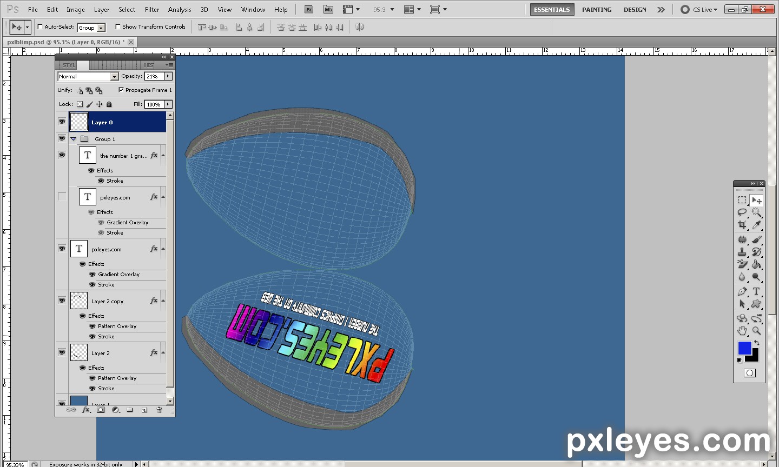Hide the Layer 2 copy layer
Image resolution: width=779 pixels, height=467 pixels.
click(62, 301)
